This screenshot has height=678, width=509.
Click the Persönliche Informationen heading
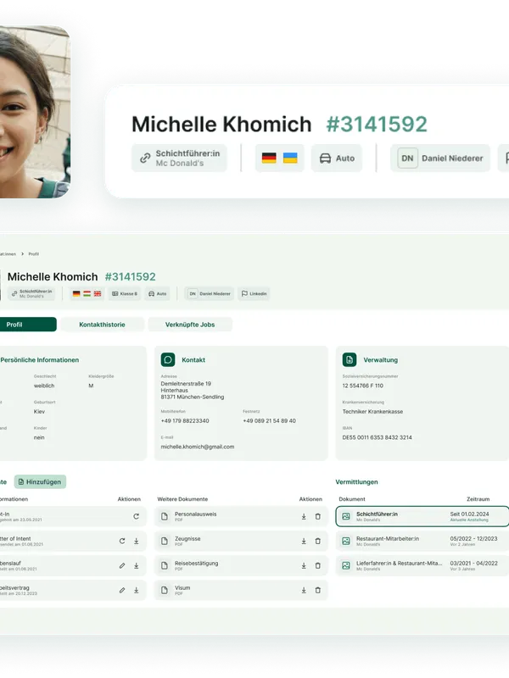click(39, 359)
